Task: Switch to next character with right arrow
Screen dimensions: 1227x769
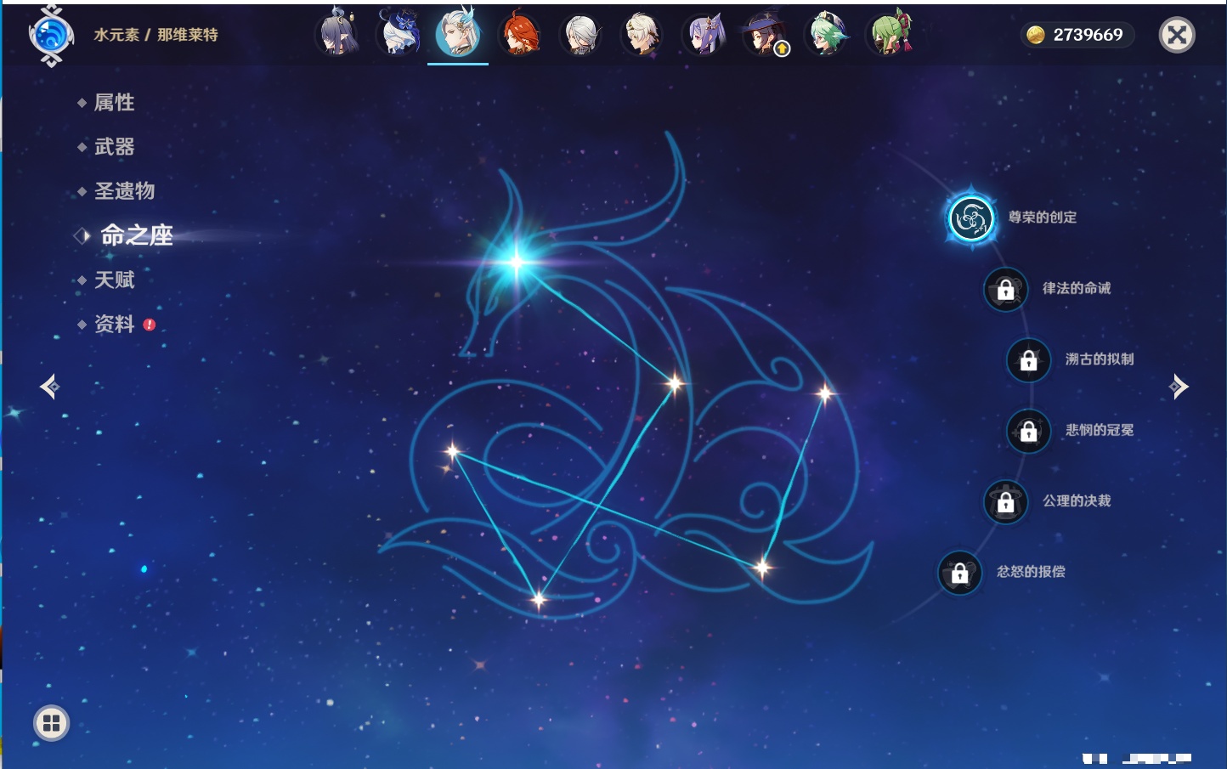Action: coord(1179,387)
